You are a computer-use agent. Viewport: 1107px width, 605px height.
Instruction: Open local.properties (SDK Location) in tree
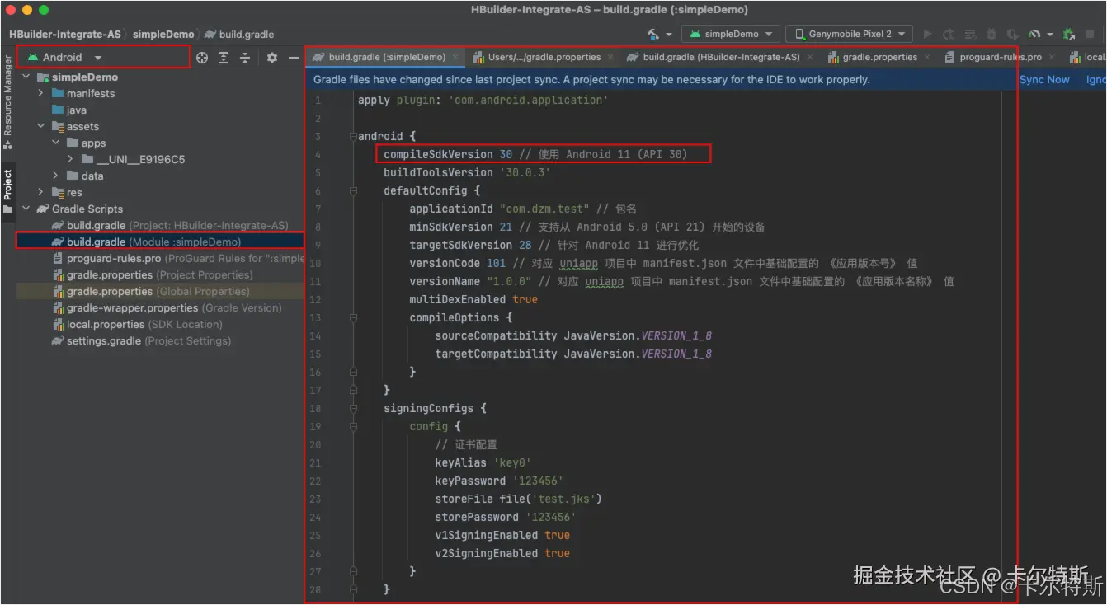click(137, 324)
